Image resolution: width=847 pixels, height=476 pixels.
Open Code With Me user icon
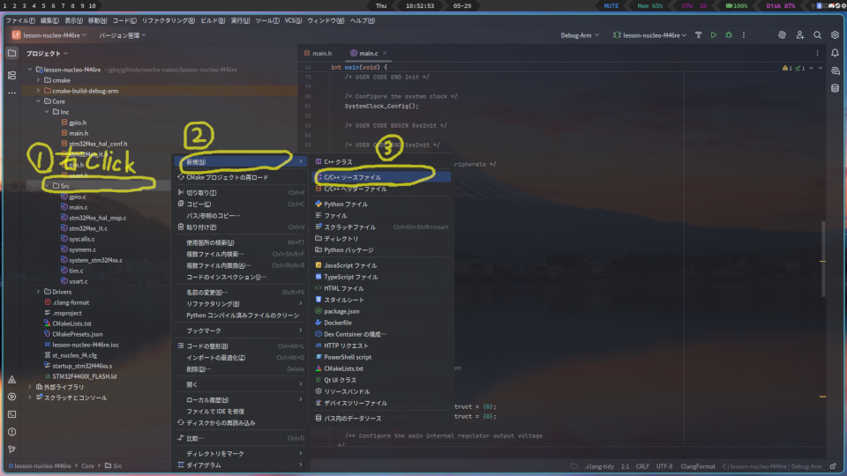(x=800, y=35)
